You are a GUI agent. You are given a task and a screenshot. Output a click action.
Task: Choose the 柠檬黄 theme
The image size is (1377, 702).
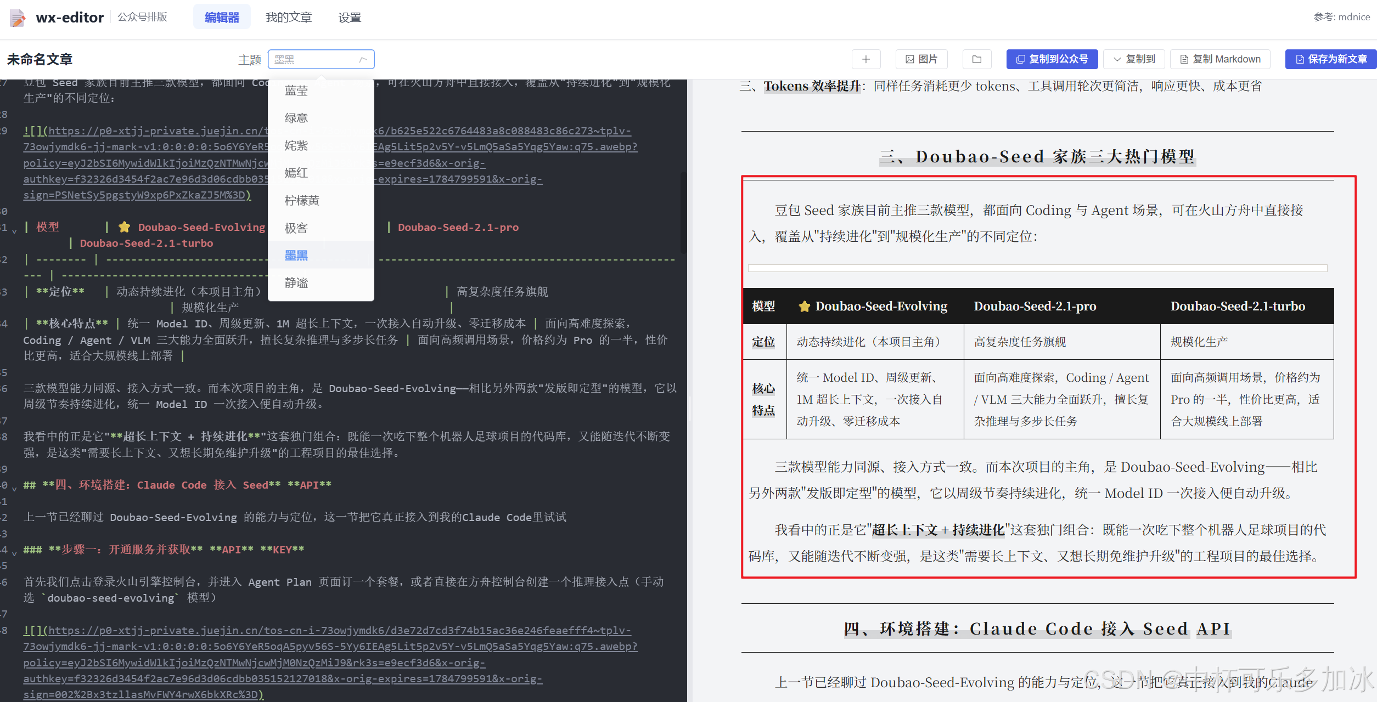click(x=321, y=200)
